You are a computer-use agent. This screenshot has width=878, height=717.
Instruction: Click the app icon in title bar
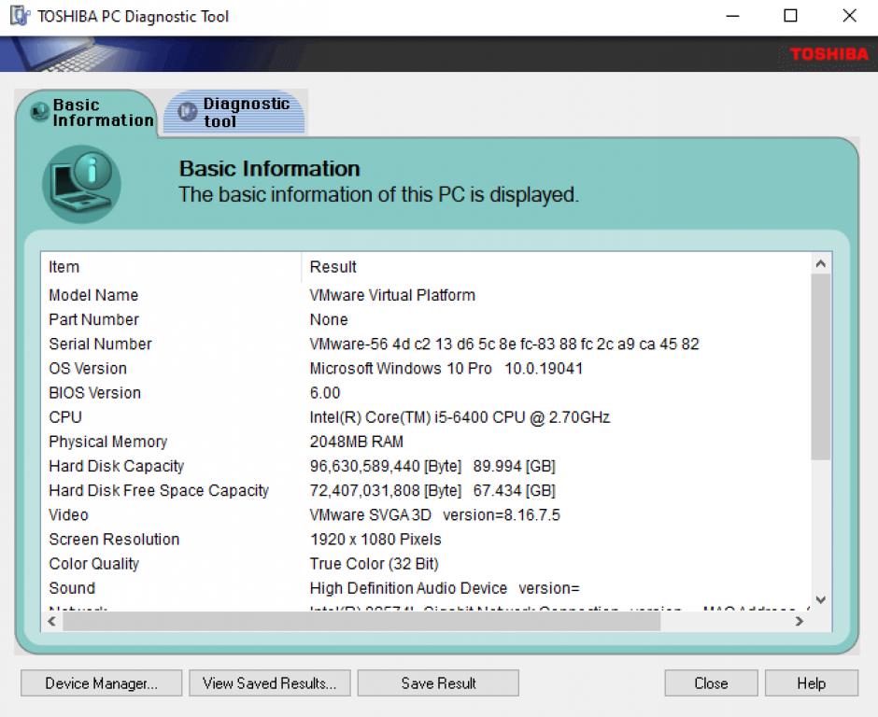[20, 16]
